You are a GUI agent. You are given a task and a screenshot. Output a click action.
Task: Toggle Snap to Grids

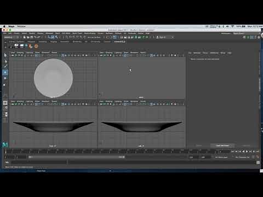pos(67,37)
